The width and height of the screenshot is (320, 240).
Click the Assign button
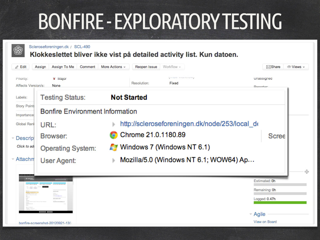[40, 67]
